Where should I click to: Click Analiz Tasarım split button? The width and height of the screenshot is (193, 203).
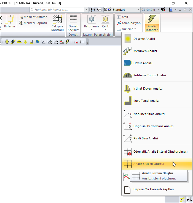pos(152,23)
